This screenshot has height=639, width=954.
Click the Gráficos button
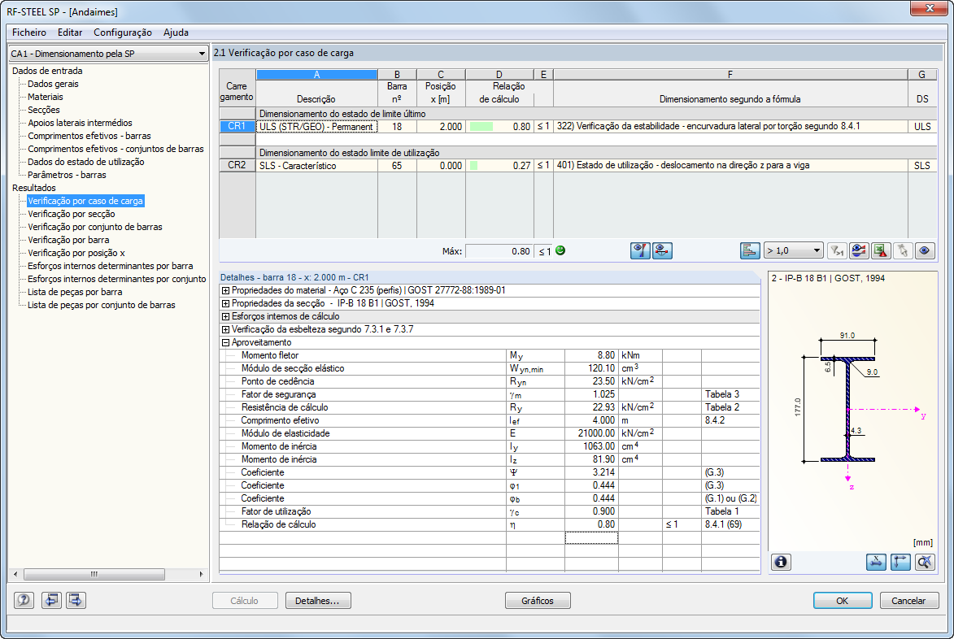coord(538,601)
